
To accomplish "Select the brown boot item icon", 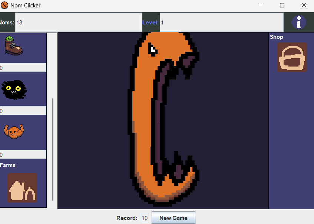I will pos(13,46).
